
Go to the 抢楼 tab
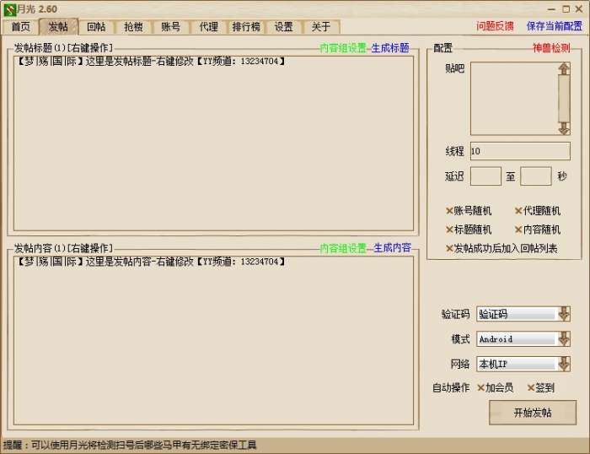tap(133, 27)
